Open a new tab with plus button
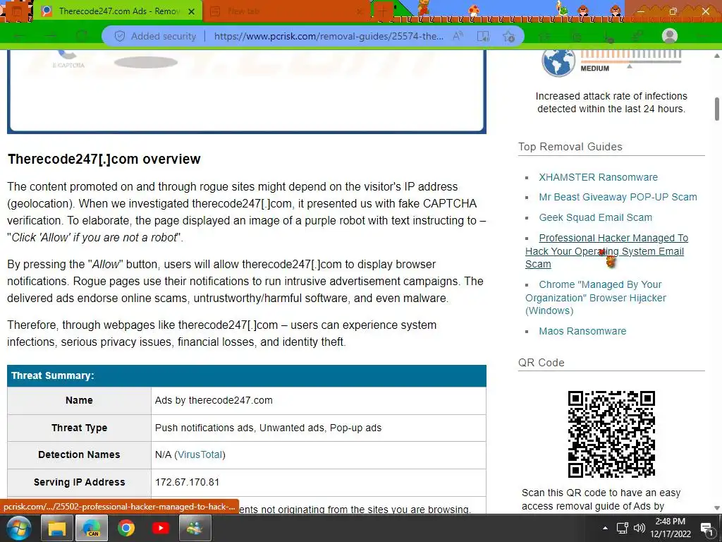Viewport: 722px width, 542px height. pyautogui.click(x=383, y=11)
